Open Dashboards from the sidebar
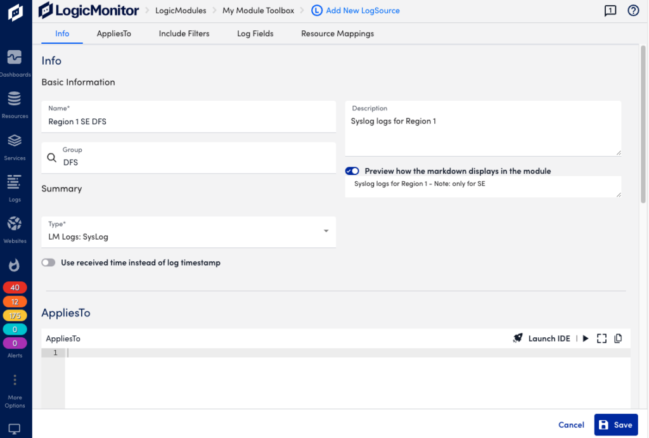This screenshot has height=438, width=649. (15, 62)
